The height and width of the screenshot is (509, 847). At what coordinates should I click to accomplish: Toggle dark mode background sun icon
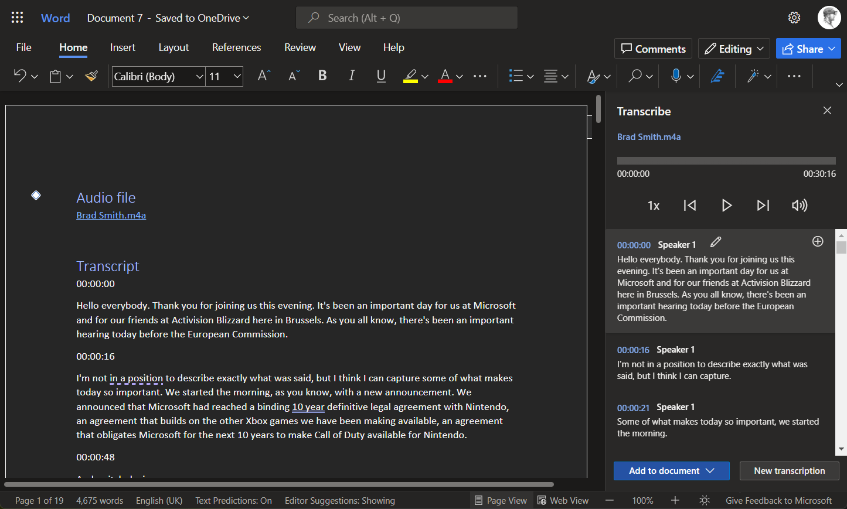(705, 500)
